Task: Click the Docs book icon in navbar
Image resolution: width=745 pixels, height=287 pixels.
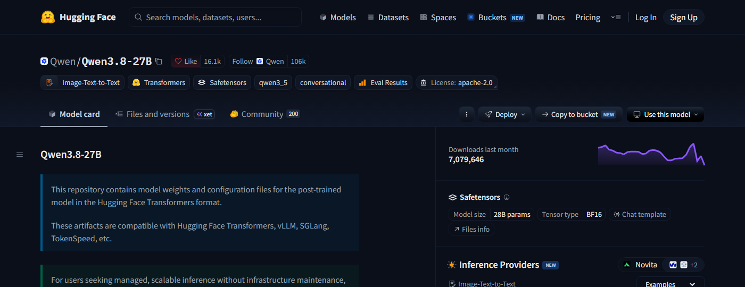Action: click(x=540, y=18)
